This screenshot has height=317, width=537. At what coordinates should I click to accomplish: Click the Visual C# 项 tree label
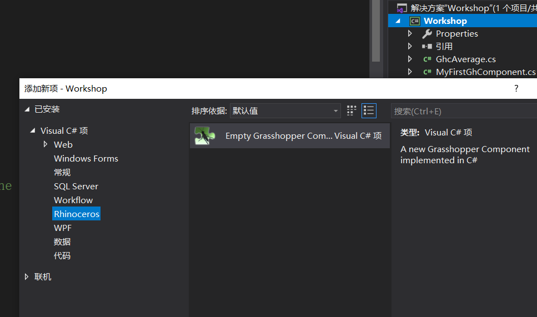tap(64, 130)
